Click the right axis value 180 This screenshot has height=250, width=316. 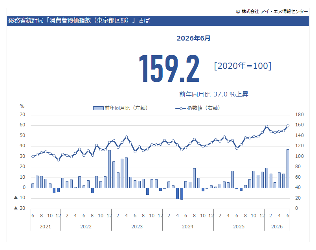click(299, 115)
